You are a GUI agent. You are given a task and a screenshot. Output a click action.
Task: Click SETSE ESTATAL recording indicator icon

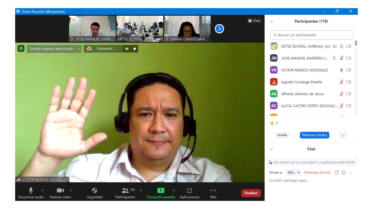[335, 46]
